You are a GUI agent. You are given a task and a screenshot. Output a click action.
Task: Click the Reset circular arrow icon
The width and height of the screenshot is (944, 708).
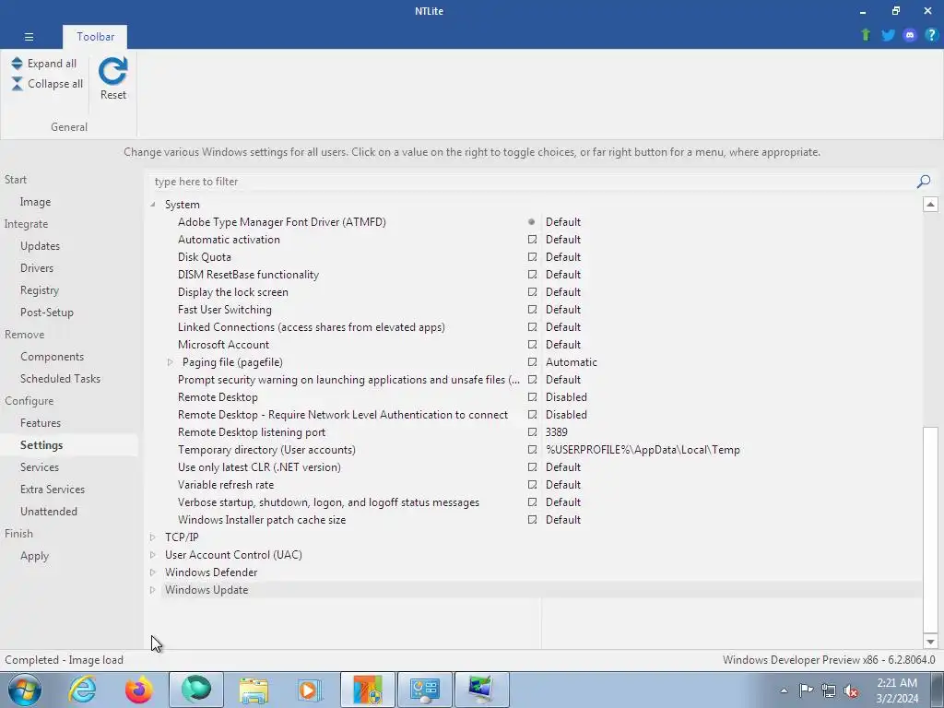(x=113, y=71)
